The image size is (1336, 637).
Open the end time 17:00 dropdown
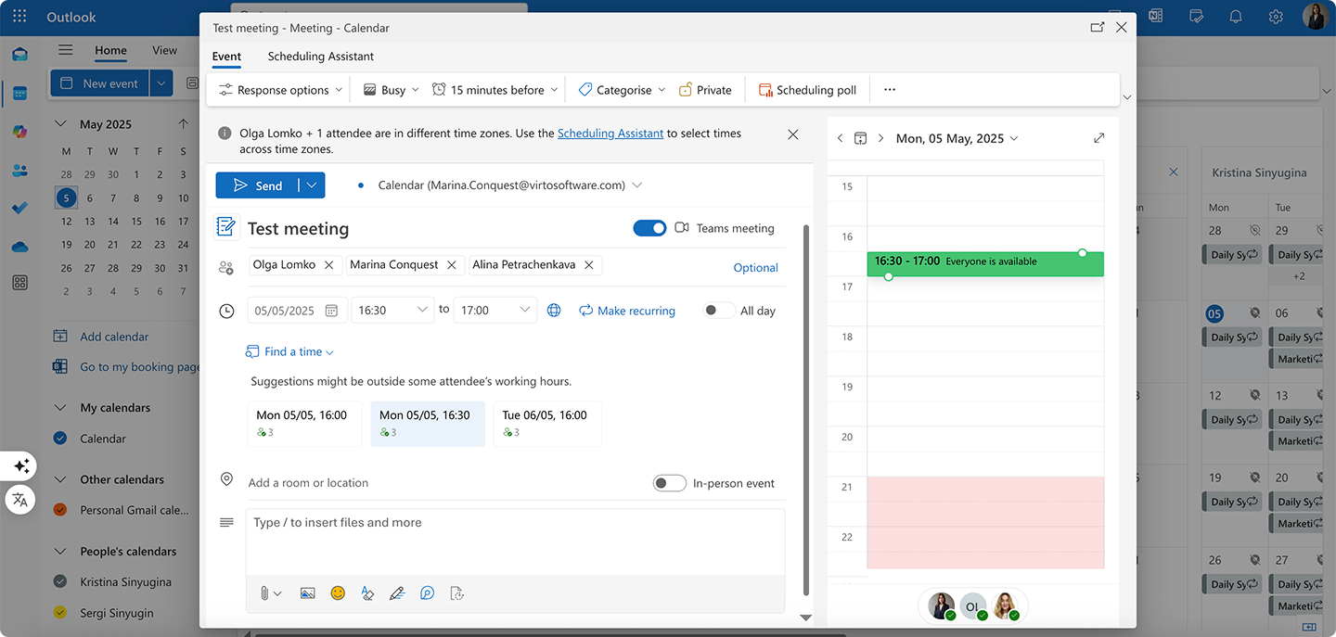point(495,311)
